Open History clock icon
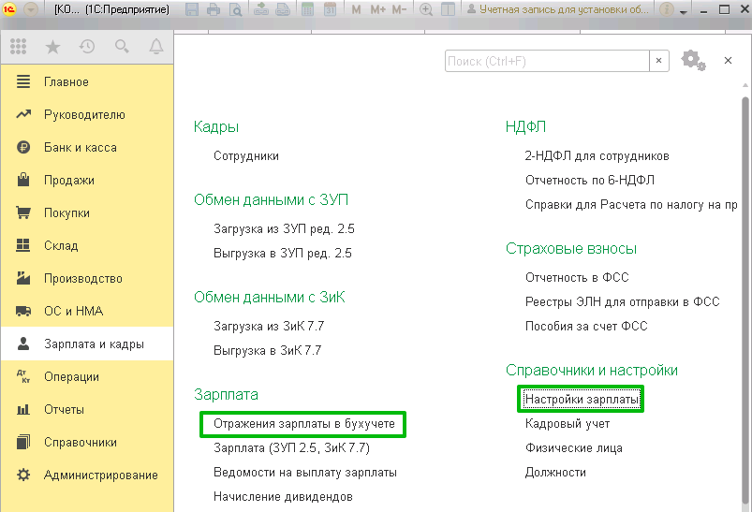Screen dimensions: 752x512 pyautogui.click(x=87, y=47)
